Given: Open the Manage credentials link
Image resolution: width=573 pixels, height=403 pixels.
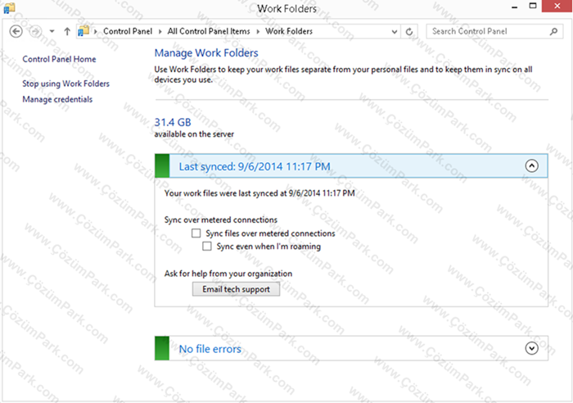Looking at the screenshot, I should [x=57, y=99].
